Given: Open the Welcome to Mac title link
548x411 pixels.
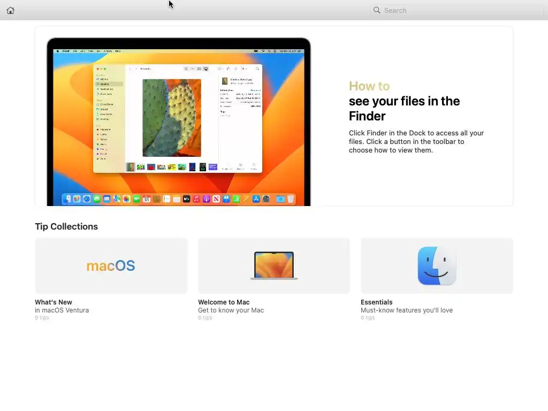Looking at the screenshot, I should 224,302.
